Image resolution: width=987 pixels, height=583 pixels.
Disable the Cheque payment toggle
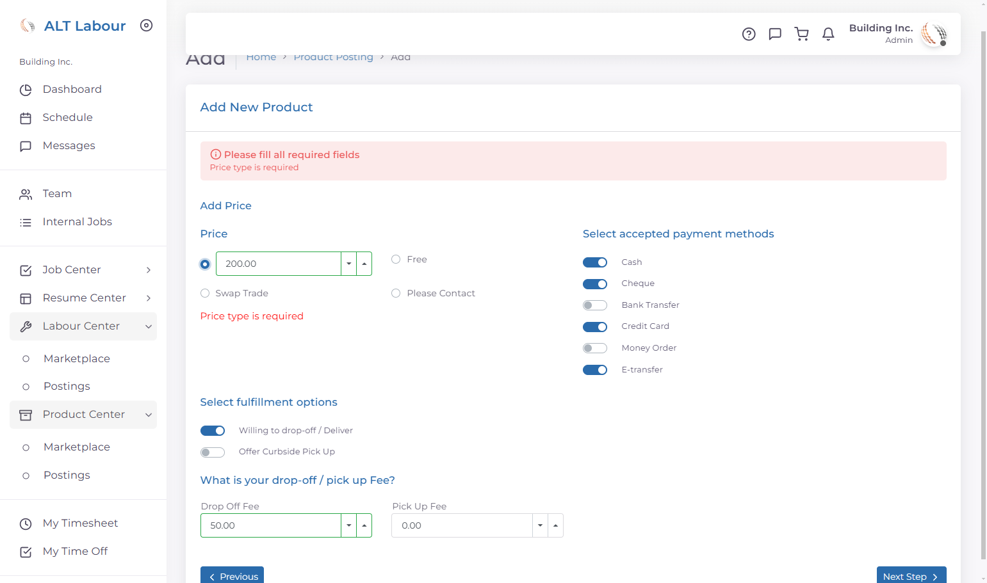coord(595,284)
